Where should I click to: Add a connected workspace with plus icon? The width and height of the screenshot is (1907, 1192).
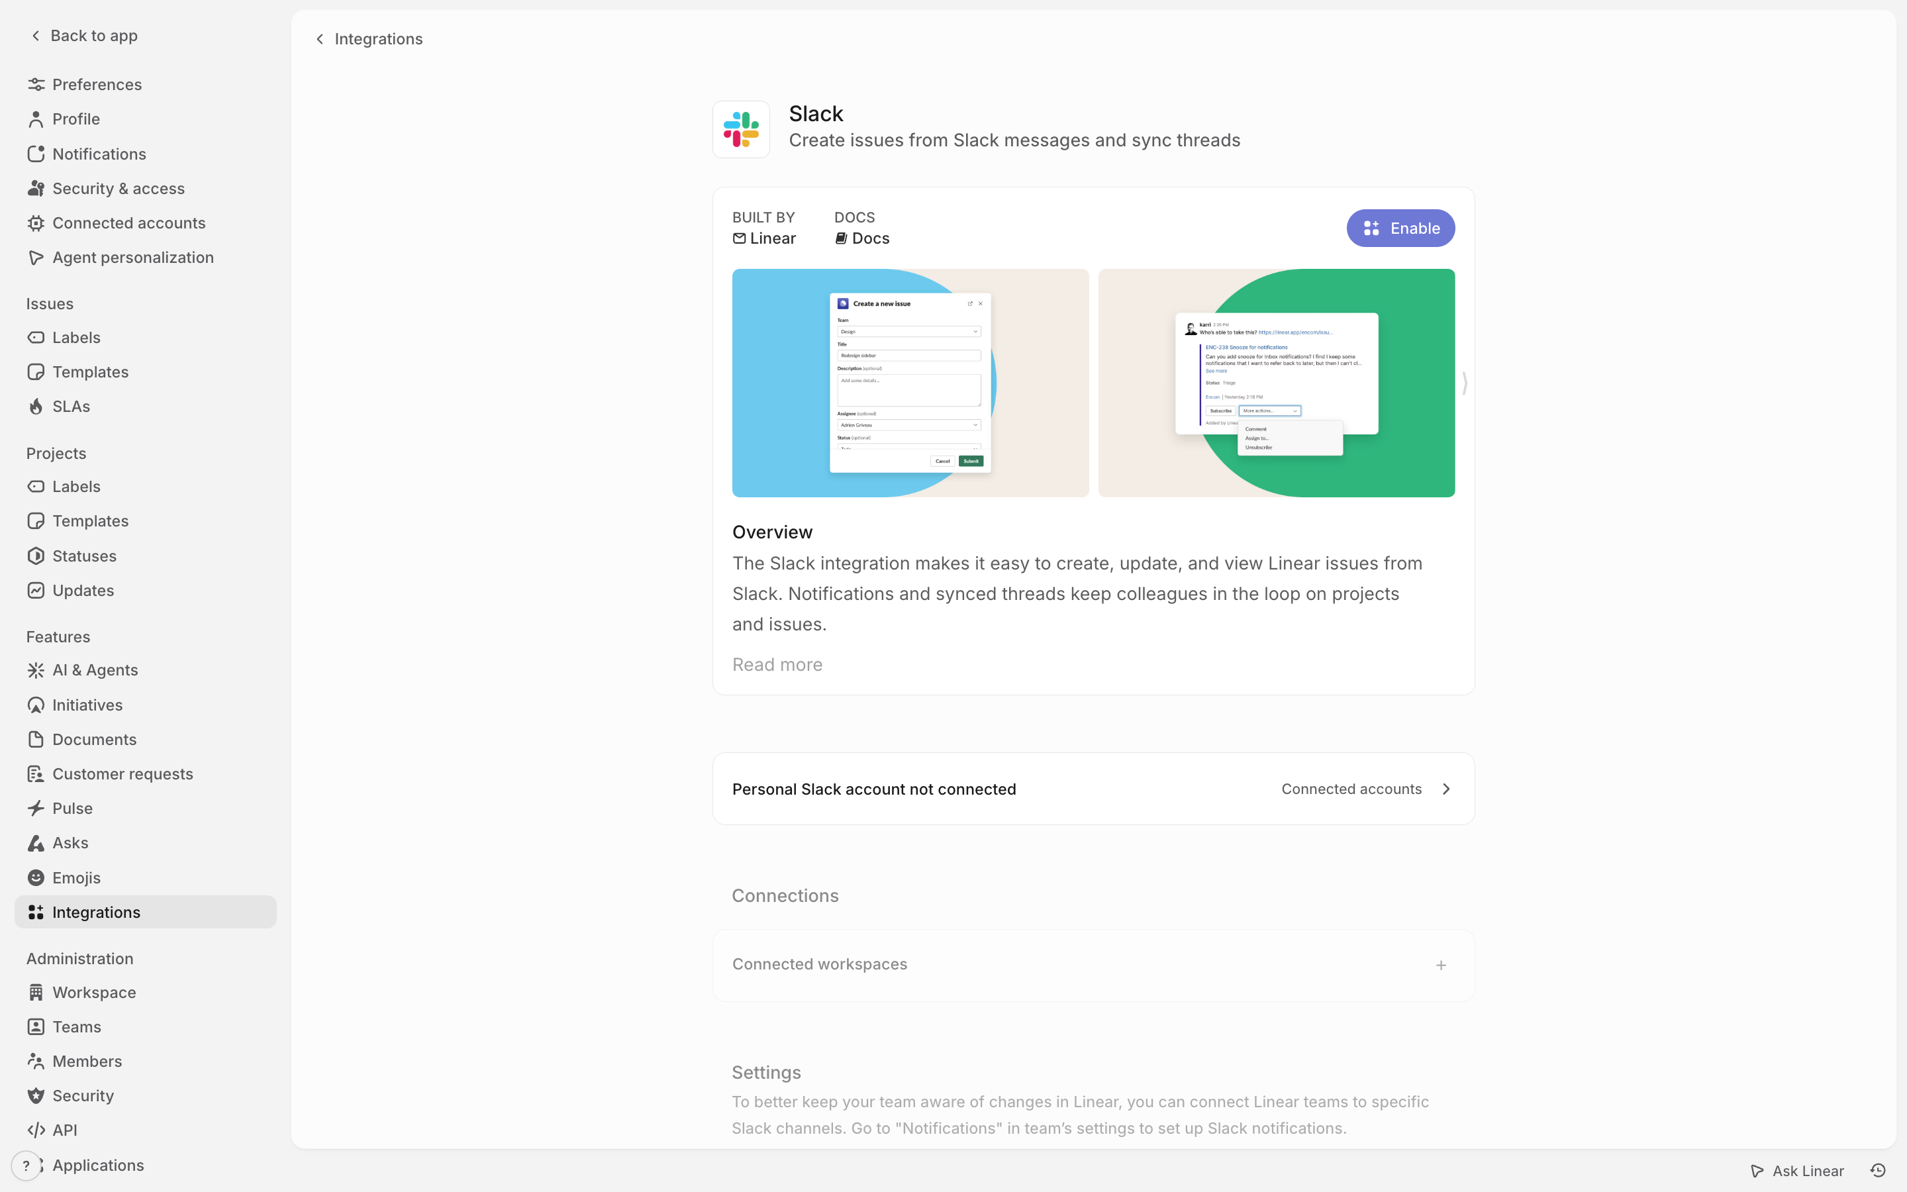coord(1440,965)
